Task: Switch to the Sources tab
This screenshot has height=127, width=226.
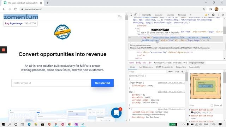Action: (170, 15)
